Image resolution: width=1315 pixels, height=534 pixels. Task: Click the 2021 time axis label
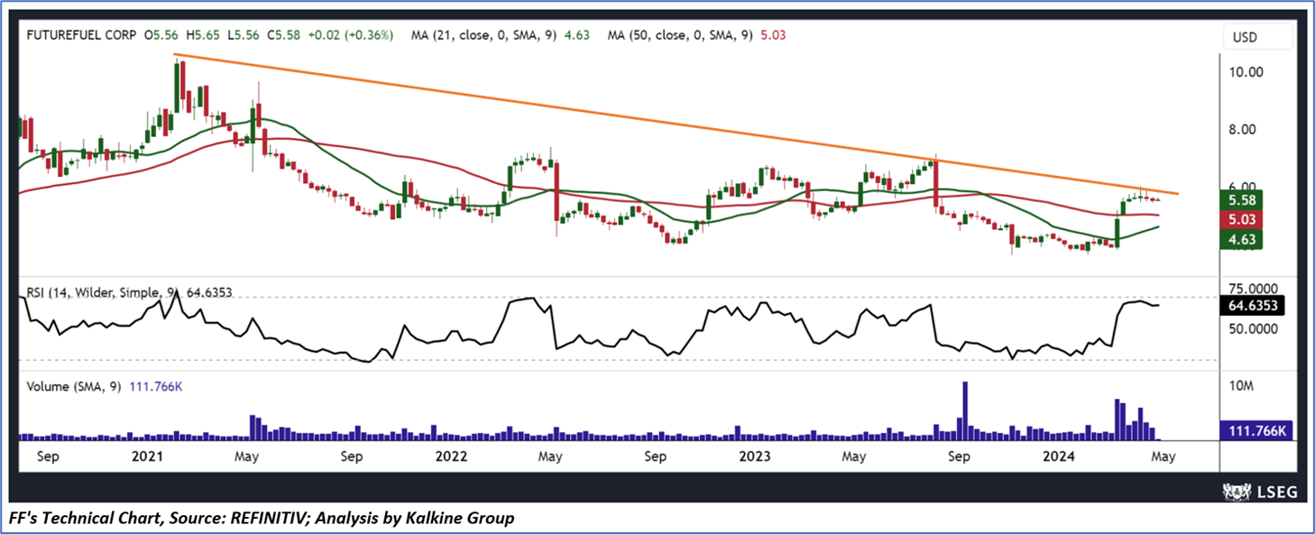[149, 456]
